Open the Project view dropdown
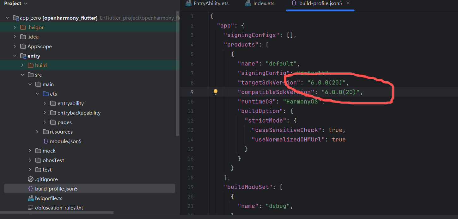Screen dimensions: 458x219 click(15, 3)
